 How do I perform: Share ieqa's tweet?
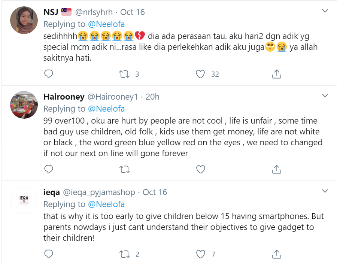(x=276, y=254)
